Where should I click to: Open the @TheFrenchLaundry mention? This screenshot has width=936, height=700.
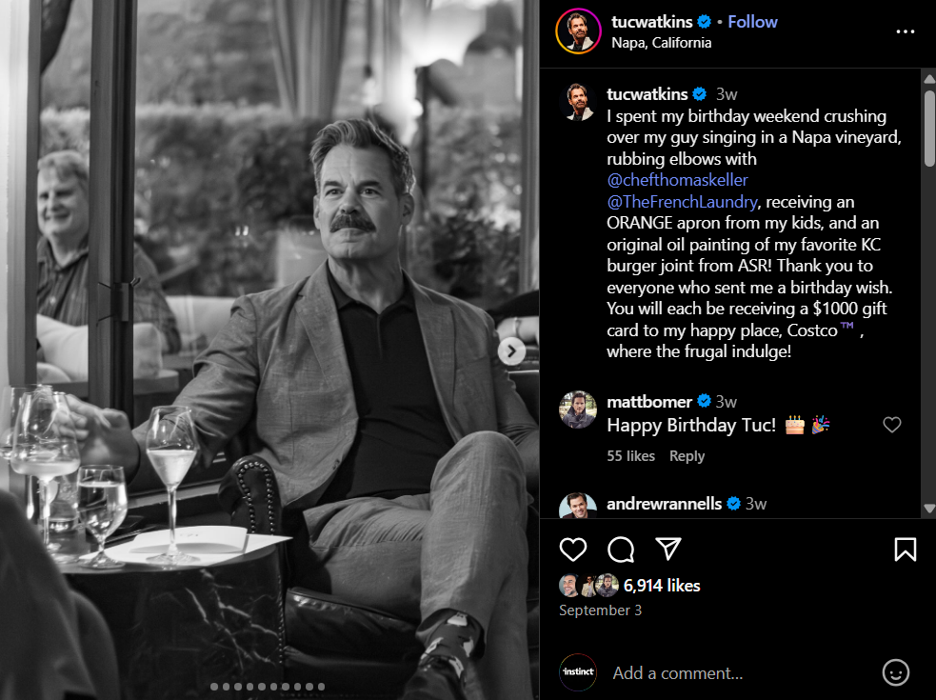click(682, 202)
